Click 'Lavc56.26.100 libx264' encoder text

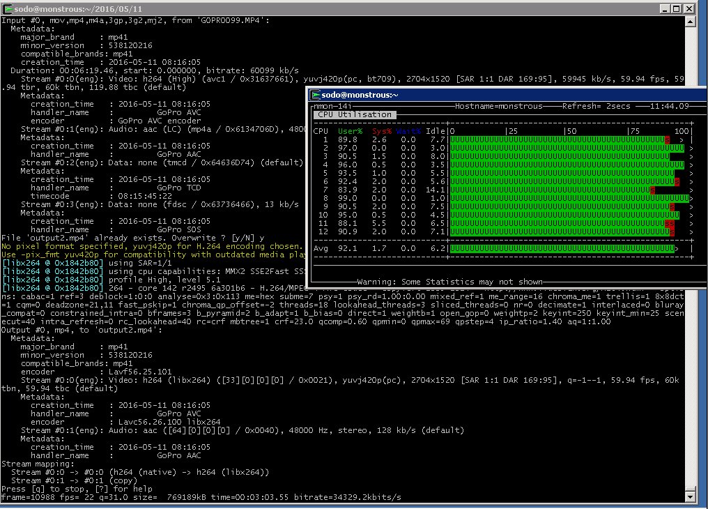point(169,422)
